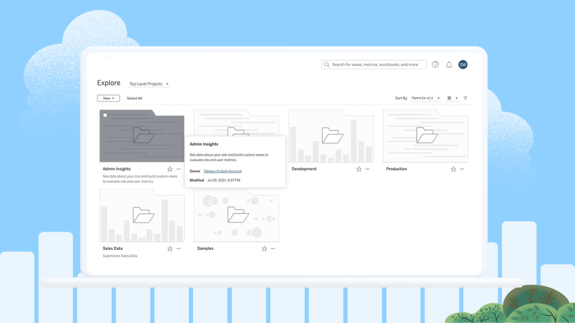The image size is (575, 323).
Task: Star the Sales Data project
Action: tap(169, 248)
